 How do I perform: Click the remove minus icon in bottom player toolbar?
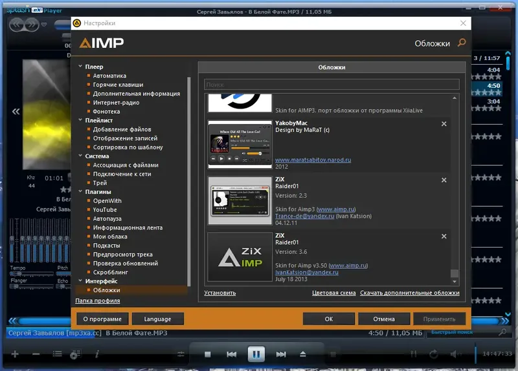36,354
